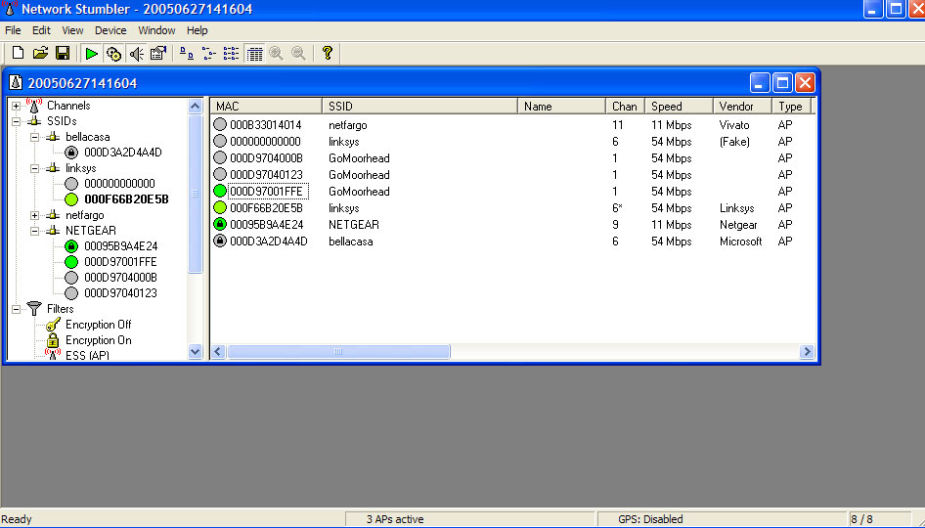Toggle MIDI sound speaker toolbar icon

(136, 54)
